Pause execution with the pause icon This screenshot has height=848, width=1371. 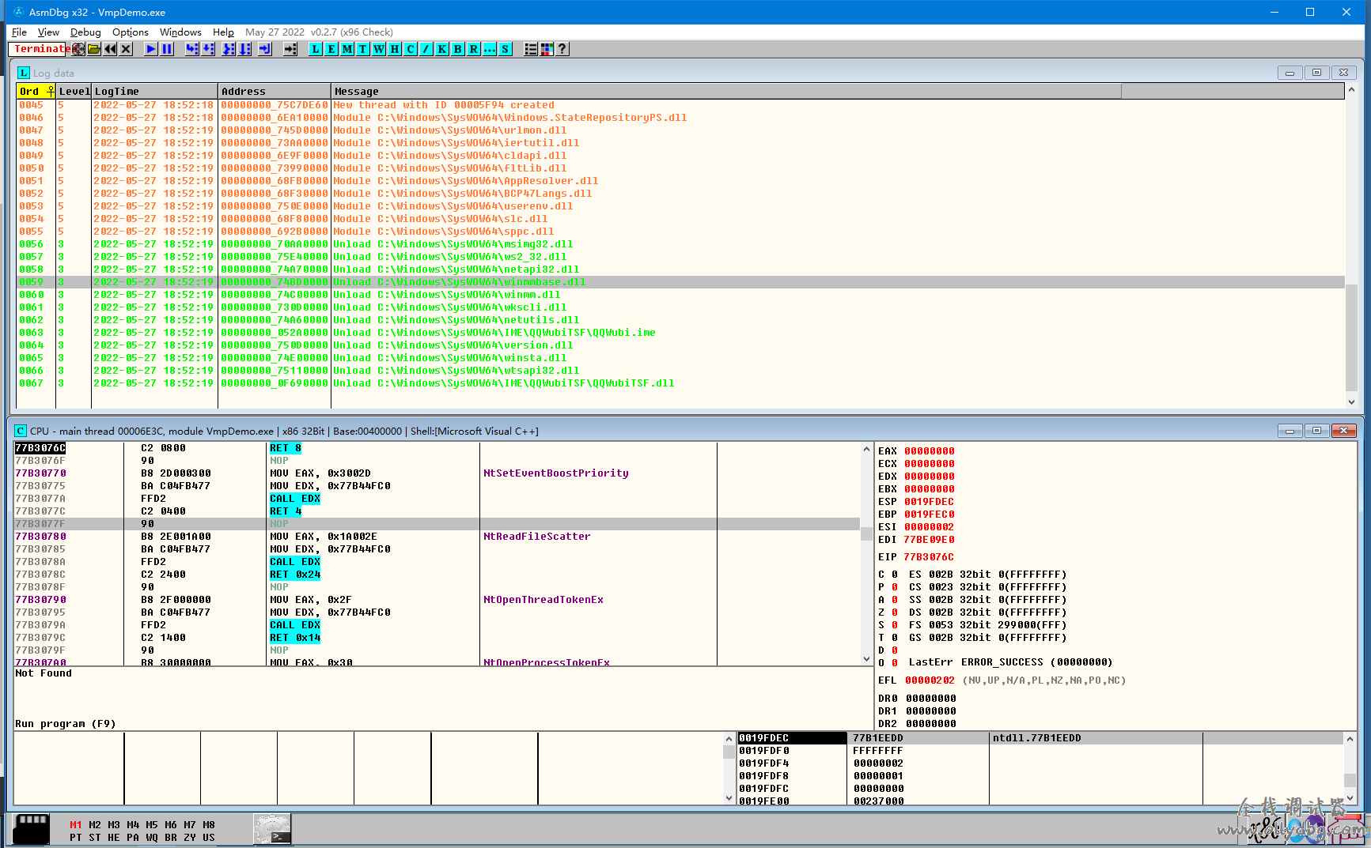(x=167, y=49)
